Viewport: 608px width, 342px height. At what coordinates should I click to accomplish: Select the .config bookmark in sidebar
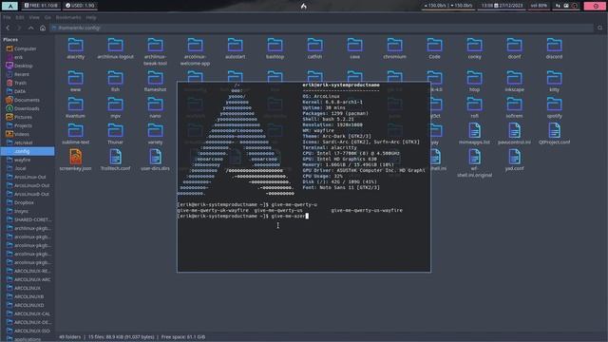[28, 151]
